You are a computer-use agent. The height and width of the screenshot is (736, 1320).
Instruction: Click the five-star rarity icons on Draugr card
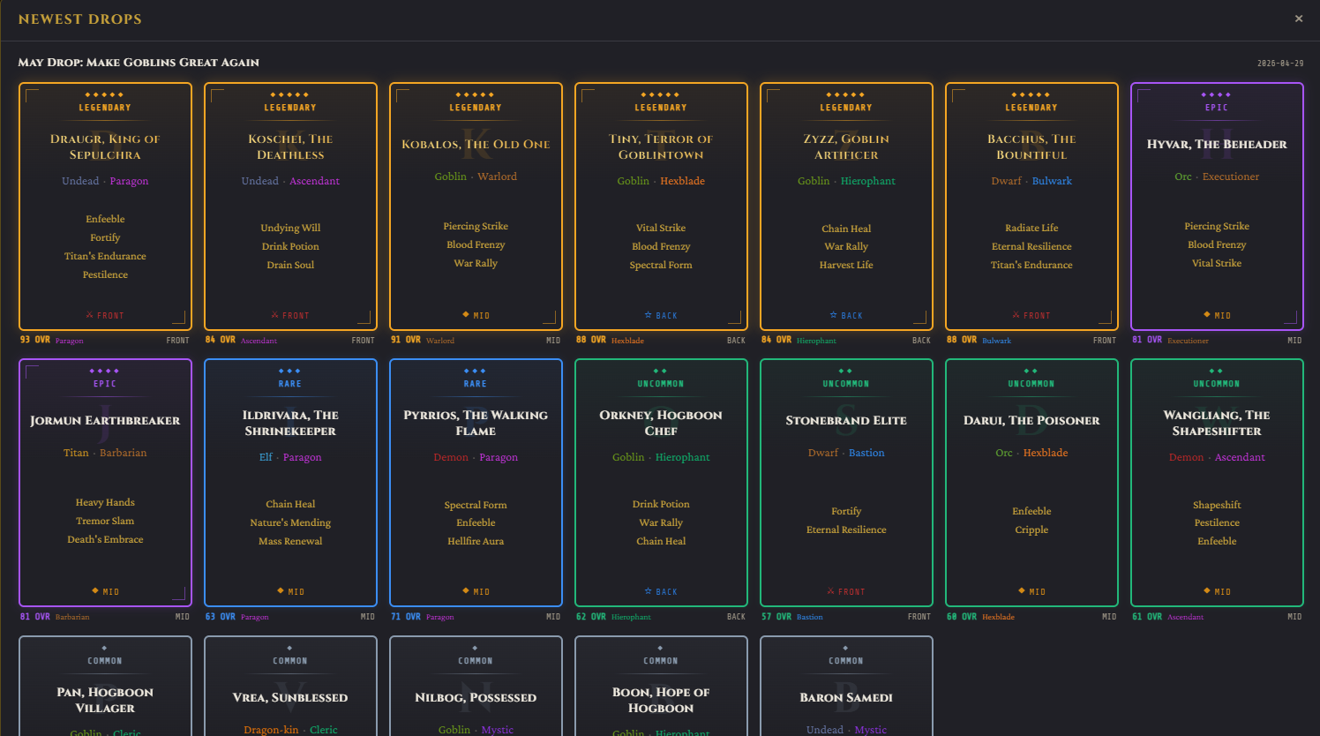[105, 94]
